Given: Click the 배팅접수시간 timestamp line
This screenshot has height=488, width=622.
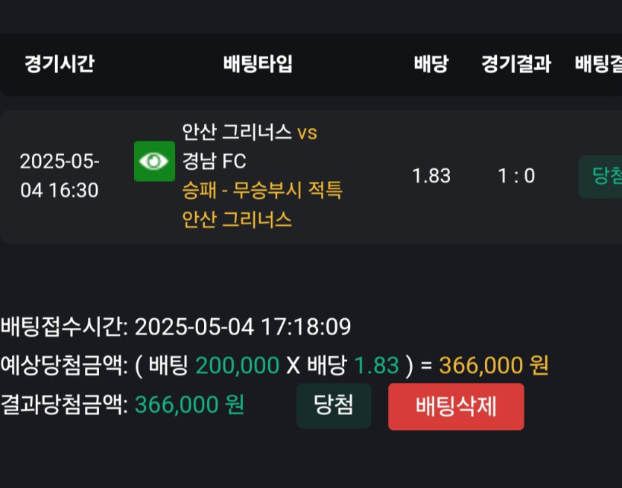Looking at the screenshot, I should pyautogui.click(x=176, y=327).
